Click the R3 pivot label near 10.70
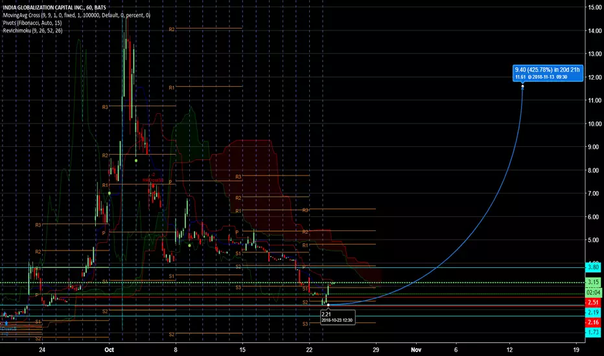This screenshot has height=356, width=604. [105, 107]
